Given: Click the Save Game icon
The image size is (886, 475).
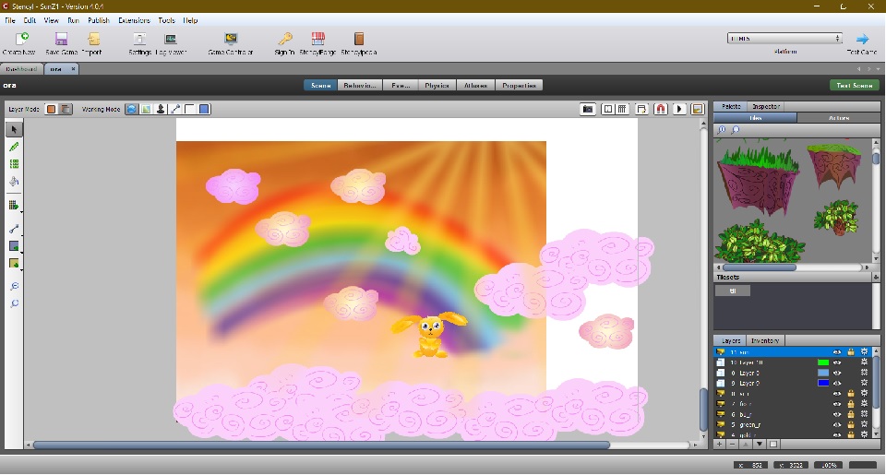Looking at the screenshot, I should pyautogui.click(x=61, y=40).
